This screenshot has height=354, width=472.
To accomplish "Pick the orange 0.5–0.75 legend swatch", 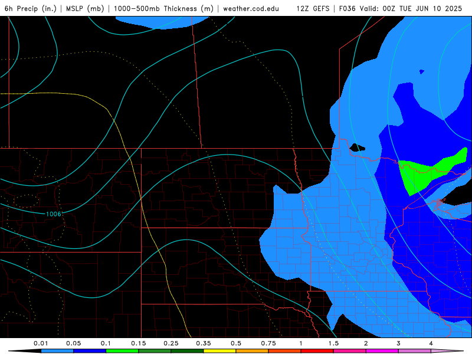I will click(x=252, y=351).
